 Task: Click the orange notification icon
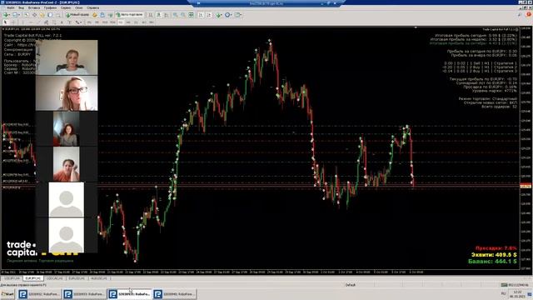pyautogui.click(x=529, y=15)
